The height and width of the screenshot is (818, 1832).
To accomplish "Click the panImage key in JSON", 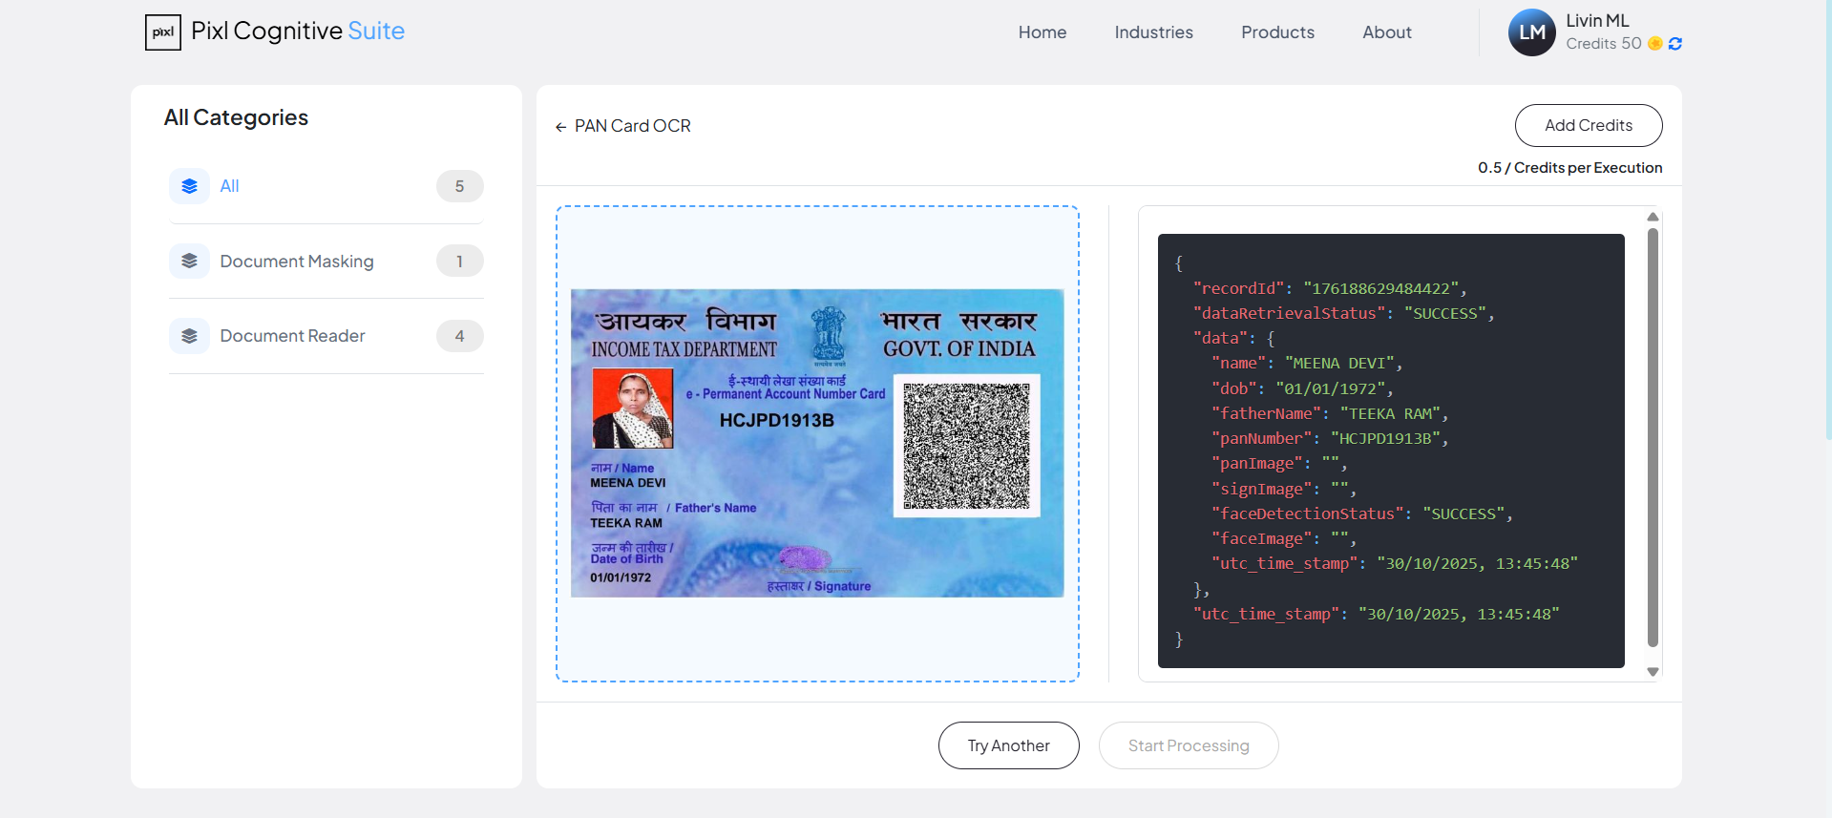I will click(1257, 464).
